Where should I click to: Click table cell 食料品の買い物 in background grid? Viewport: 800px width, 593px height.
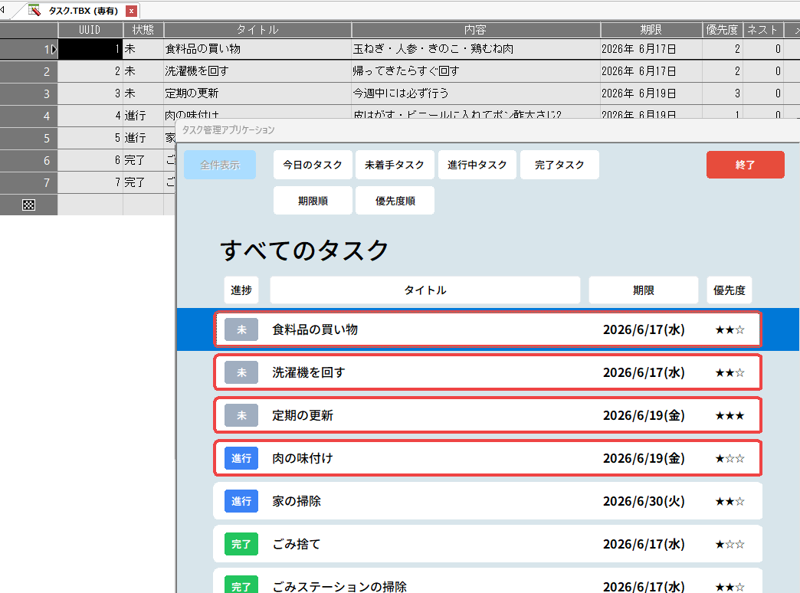coord(257,49)
